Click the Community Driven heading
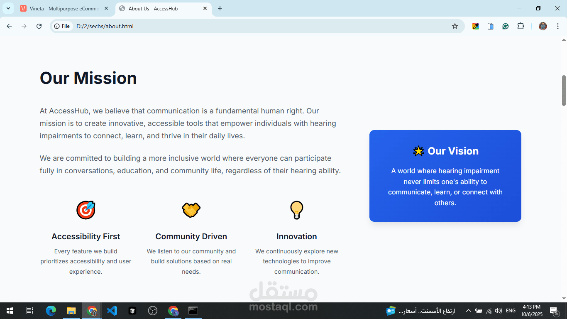This screenshot has height=319, width=567. click(x=191, y=236)
